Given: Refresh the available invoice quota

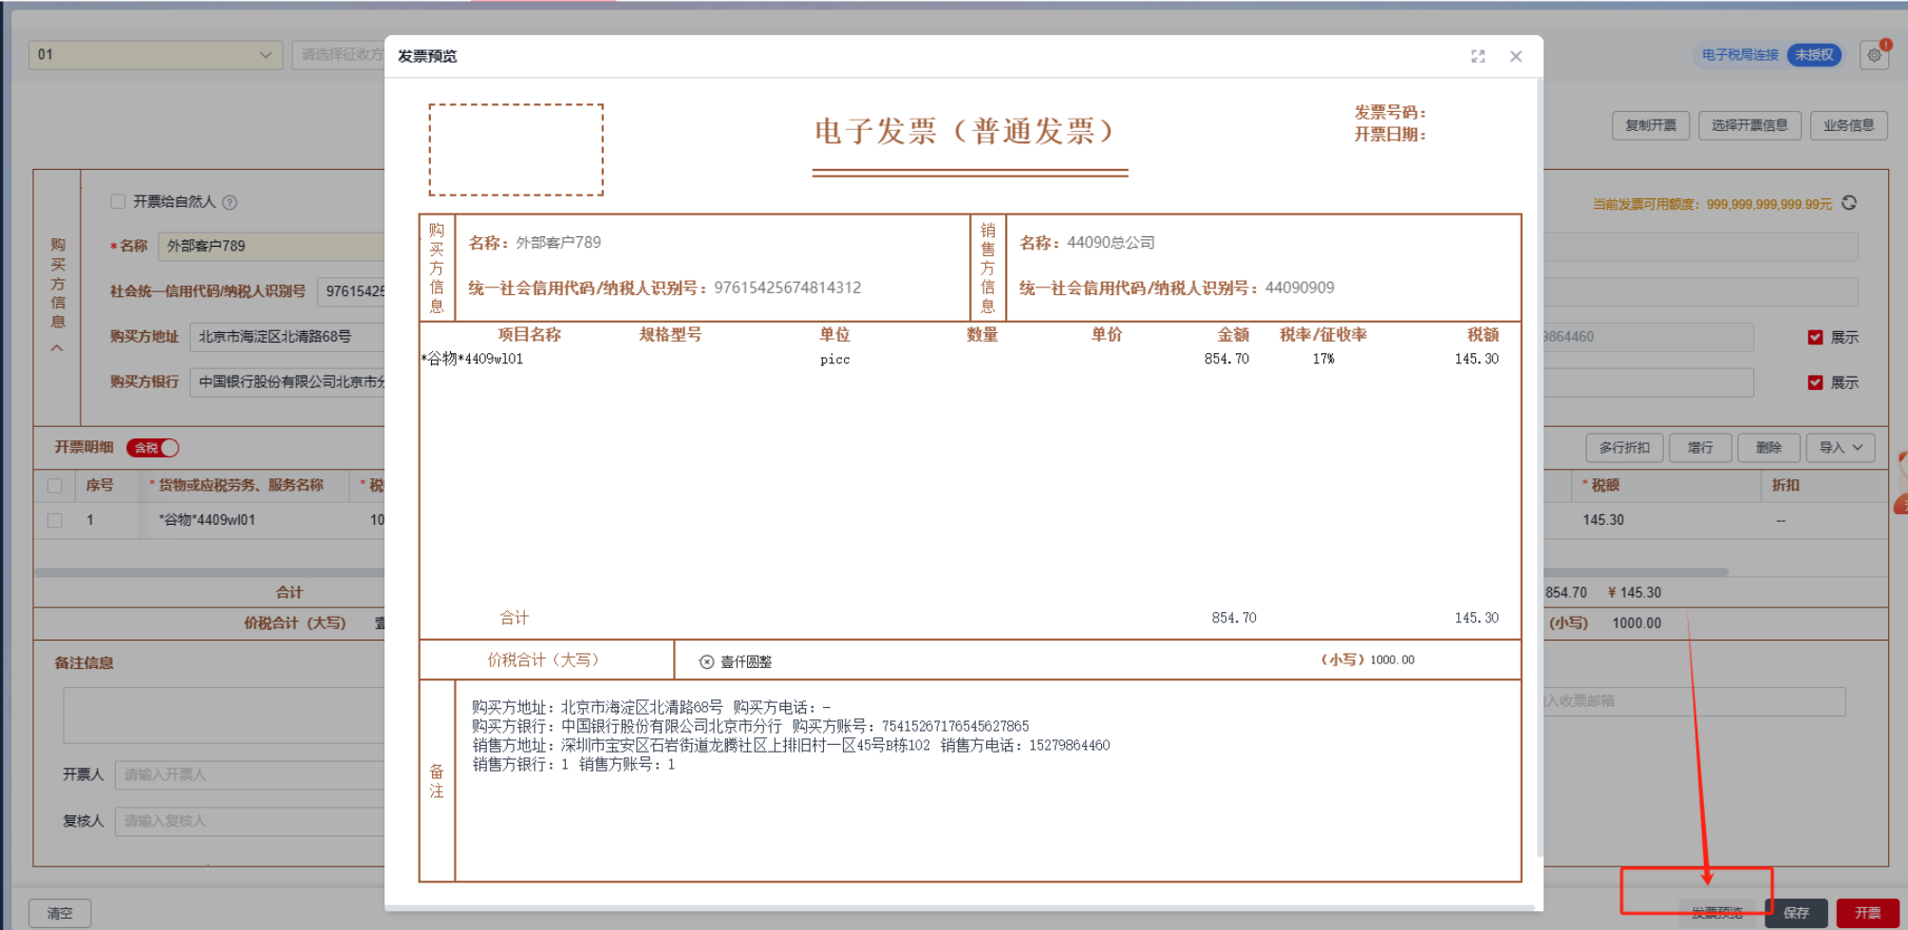Looking at the screenshot, I should coord(1849,203).
